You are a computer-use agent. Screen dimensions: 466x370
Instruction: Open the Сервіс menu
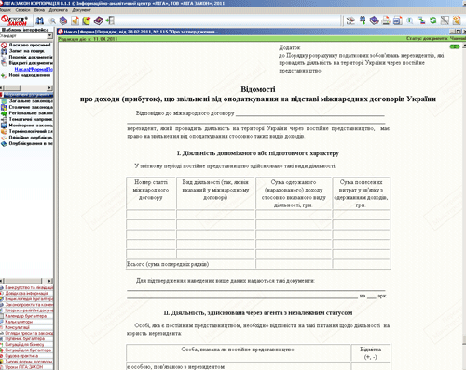pos(22,10)
